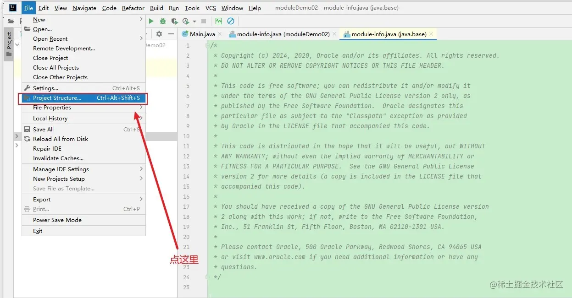Open the Edit menu

pyautogui.click(x=44, y=8)
